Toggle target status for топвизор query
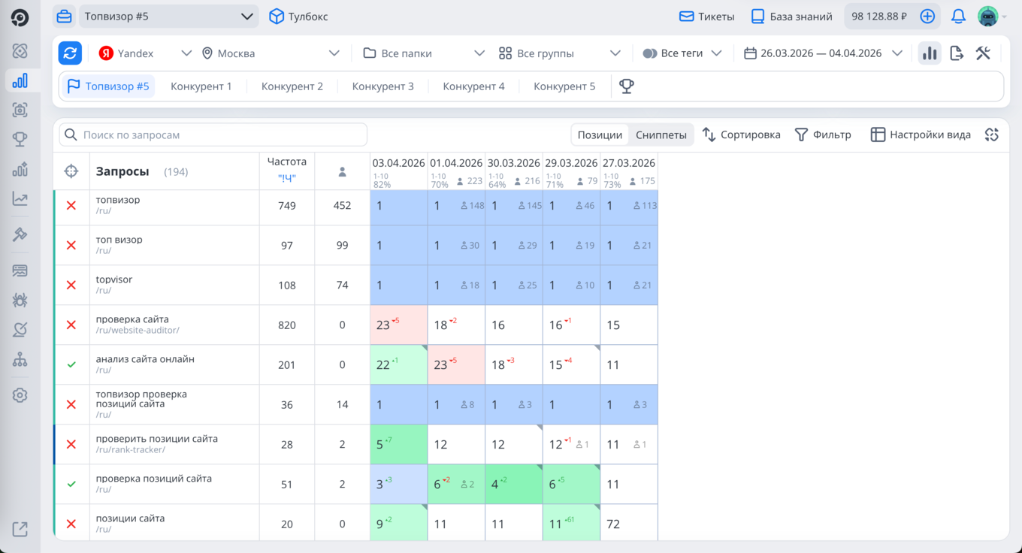Screen dimensions: 1022x553 pyautogui.click(x=71, y=205)
